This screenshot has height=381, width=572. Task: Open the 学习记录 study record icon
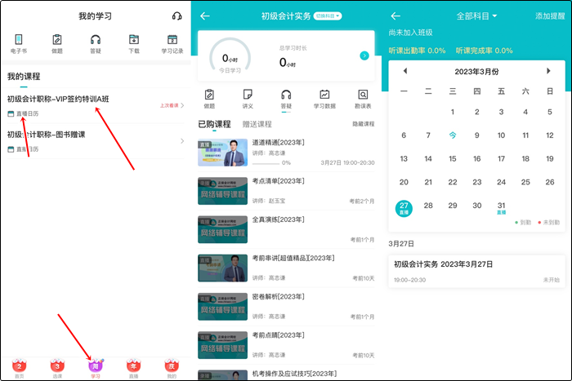172,43
